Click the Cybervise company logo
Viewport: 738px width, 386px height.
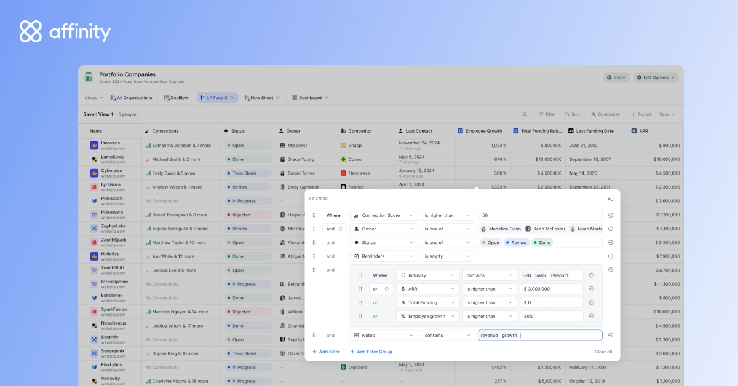[94, 173]
